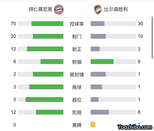Screen dimensions: 154x131
Task: Click the 被封堵 blocked shots label
Action: pos(77,74)
